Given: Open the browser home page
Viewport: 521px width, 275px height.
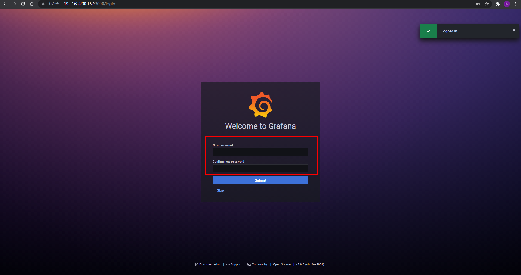Looking at the screenshot, I should [x=32, y=4].
